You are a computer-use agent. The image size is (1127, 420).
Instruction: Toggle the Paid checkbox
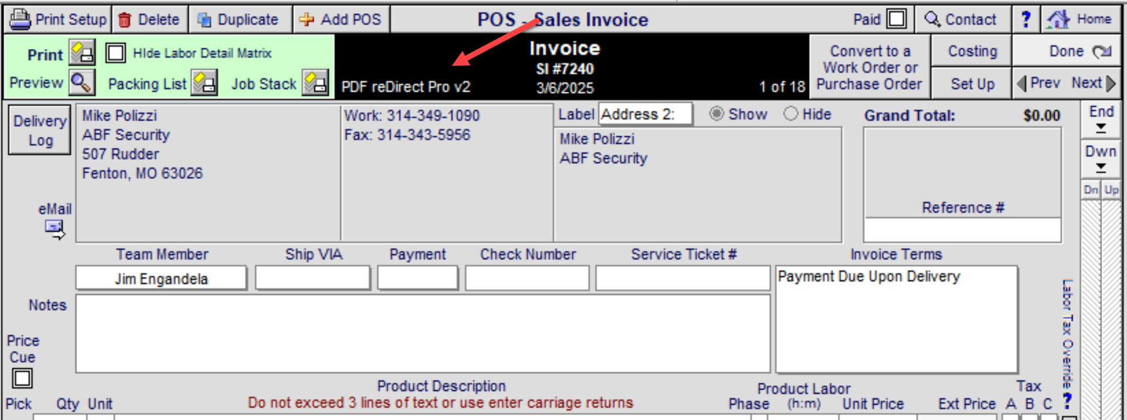pyautogui.click(x=896, y=19)
